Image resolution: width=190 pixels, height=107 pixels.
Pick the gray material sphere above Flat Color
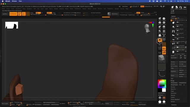pyautogui.click(x=160, y=98)
